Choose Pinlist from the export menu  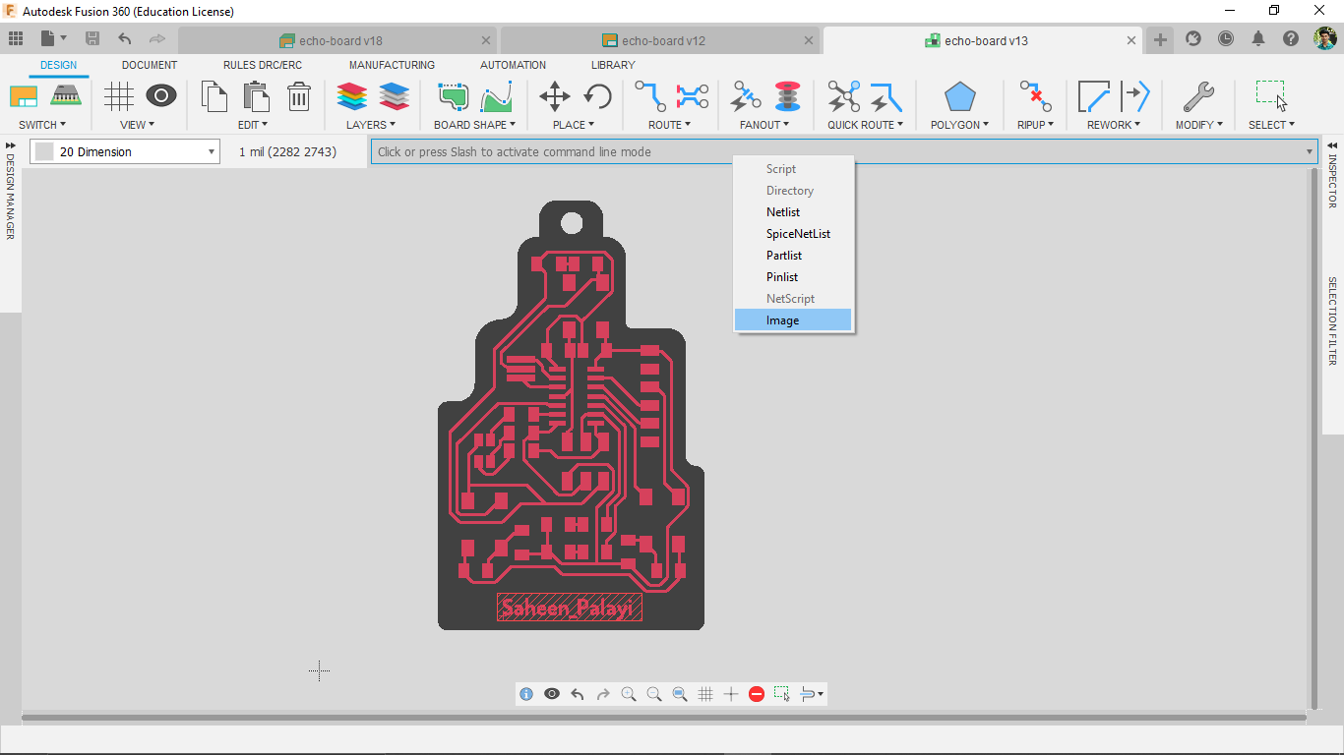793,277
